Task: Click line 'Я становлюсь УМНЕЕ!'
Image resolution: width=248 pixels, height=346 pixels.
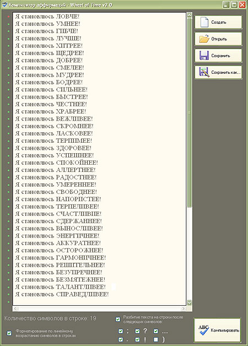Action: 47,24
